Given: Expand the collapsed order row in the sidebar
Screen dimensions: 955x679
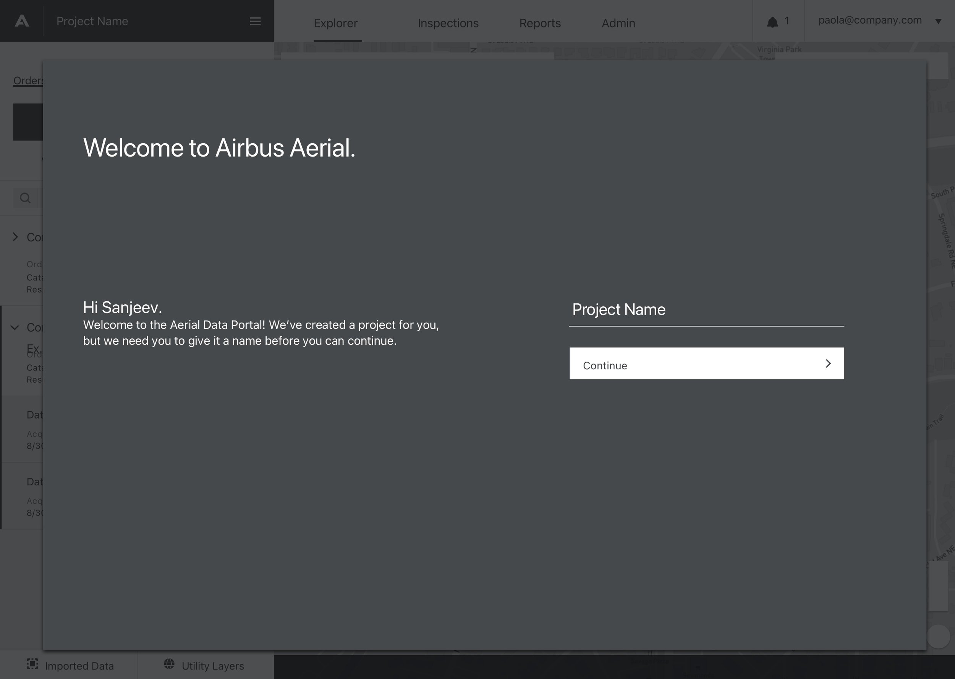Looking at the screenshot, I should (15, 237).
